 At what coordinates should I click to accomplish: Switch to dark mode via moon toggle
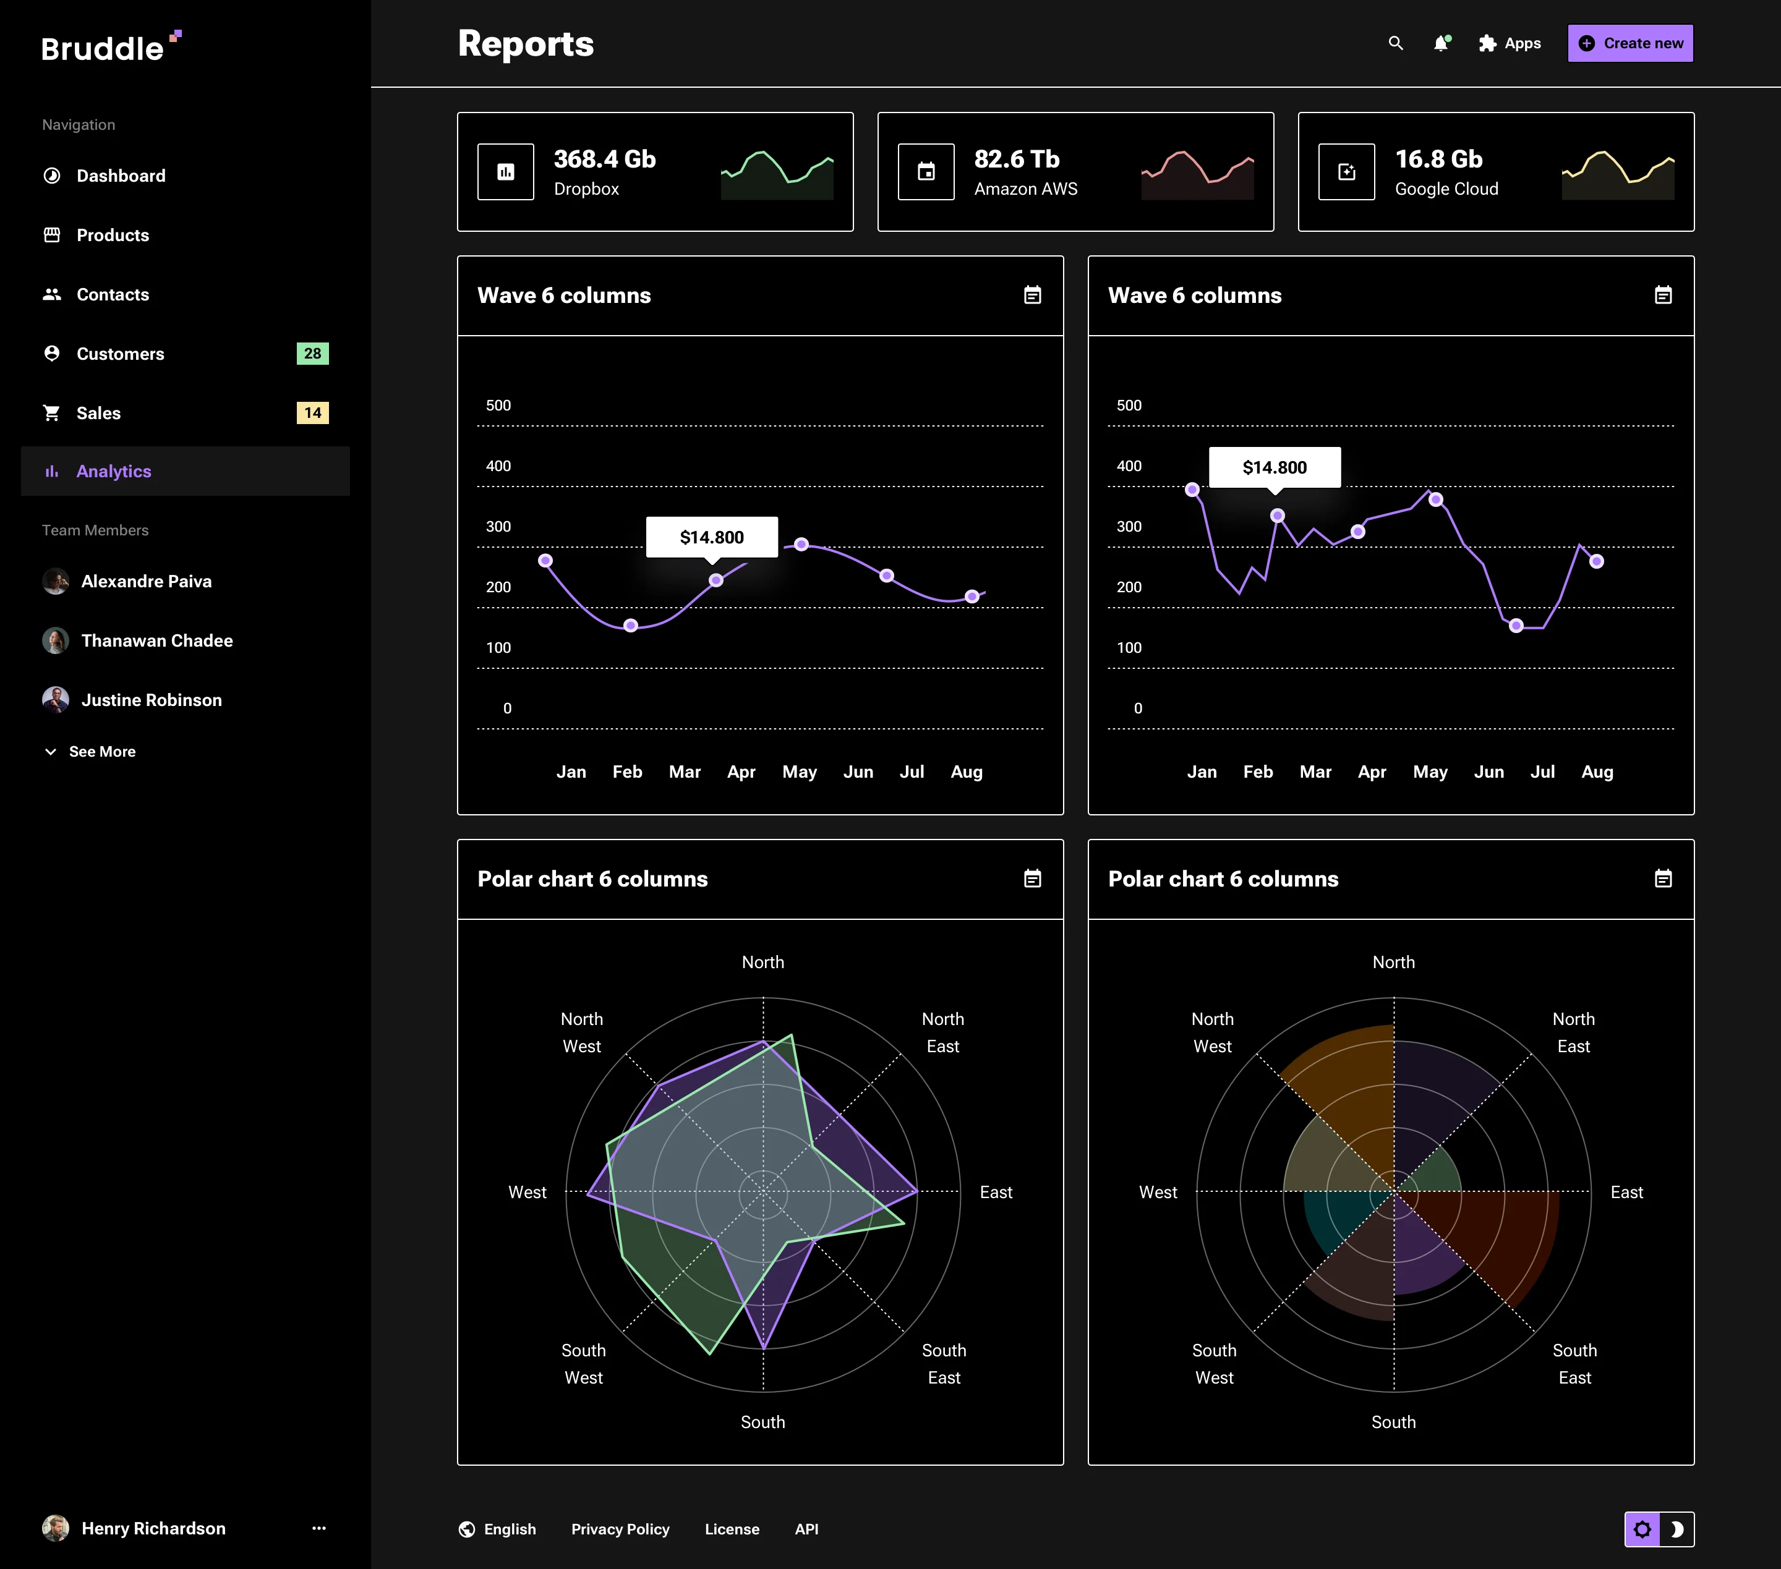coord(1676,1529)
